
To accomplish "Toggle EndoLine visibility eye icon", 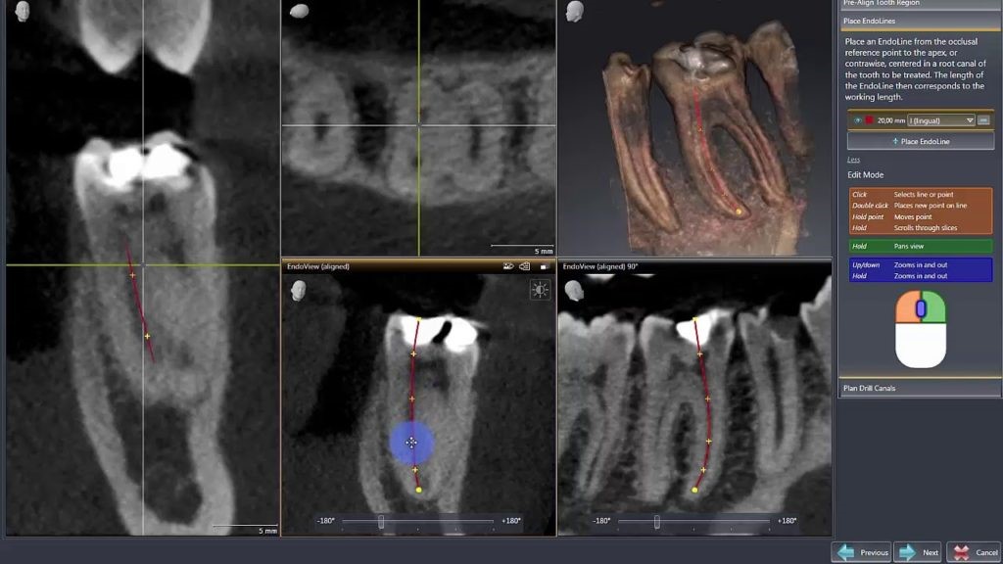I will coord(857,120).
